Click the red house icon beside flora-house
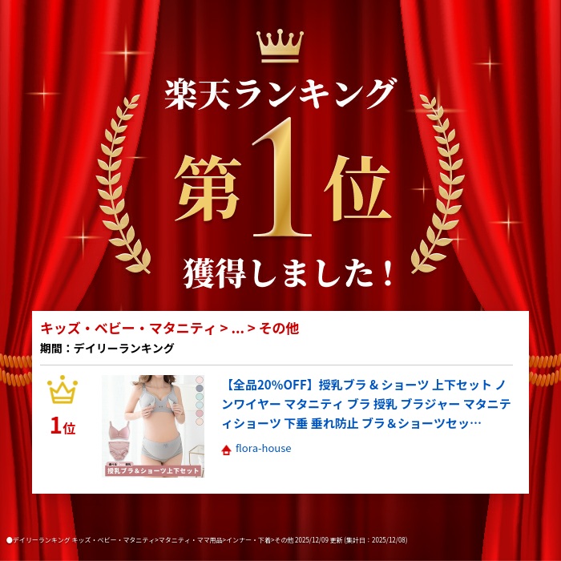 pyautogui.click(x=226, y=450)
